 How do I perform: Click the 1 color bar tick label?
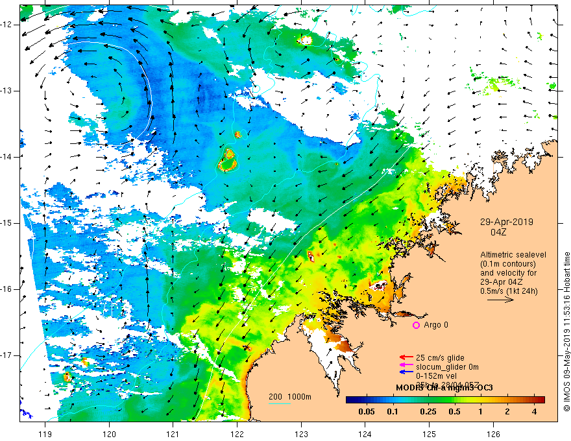click(481, 412)
